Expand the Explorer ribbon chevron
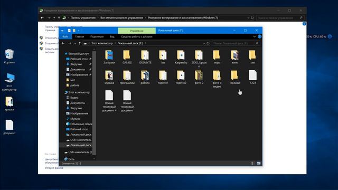 click(255, 36)
